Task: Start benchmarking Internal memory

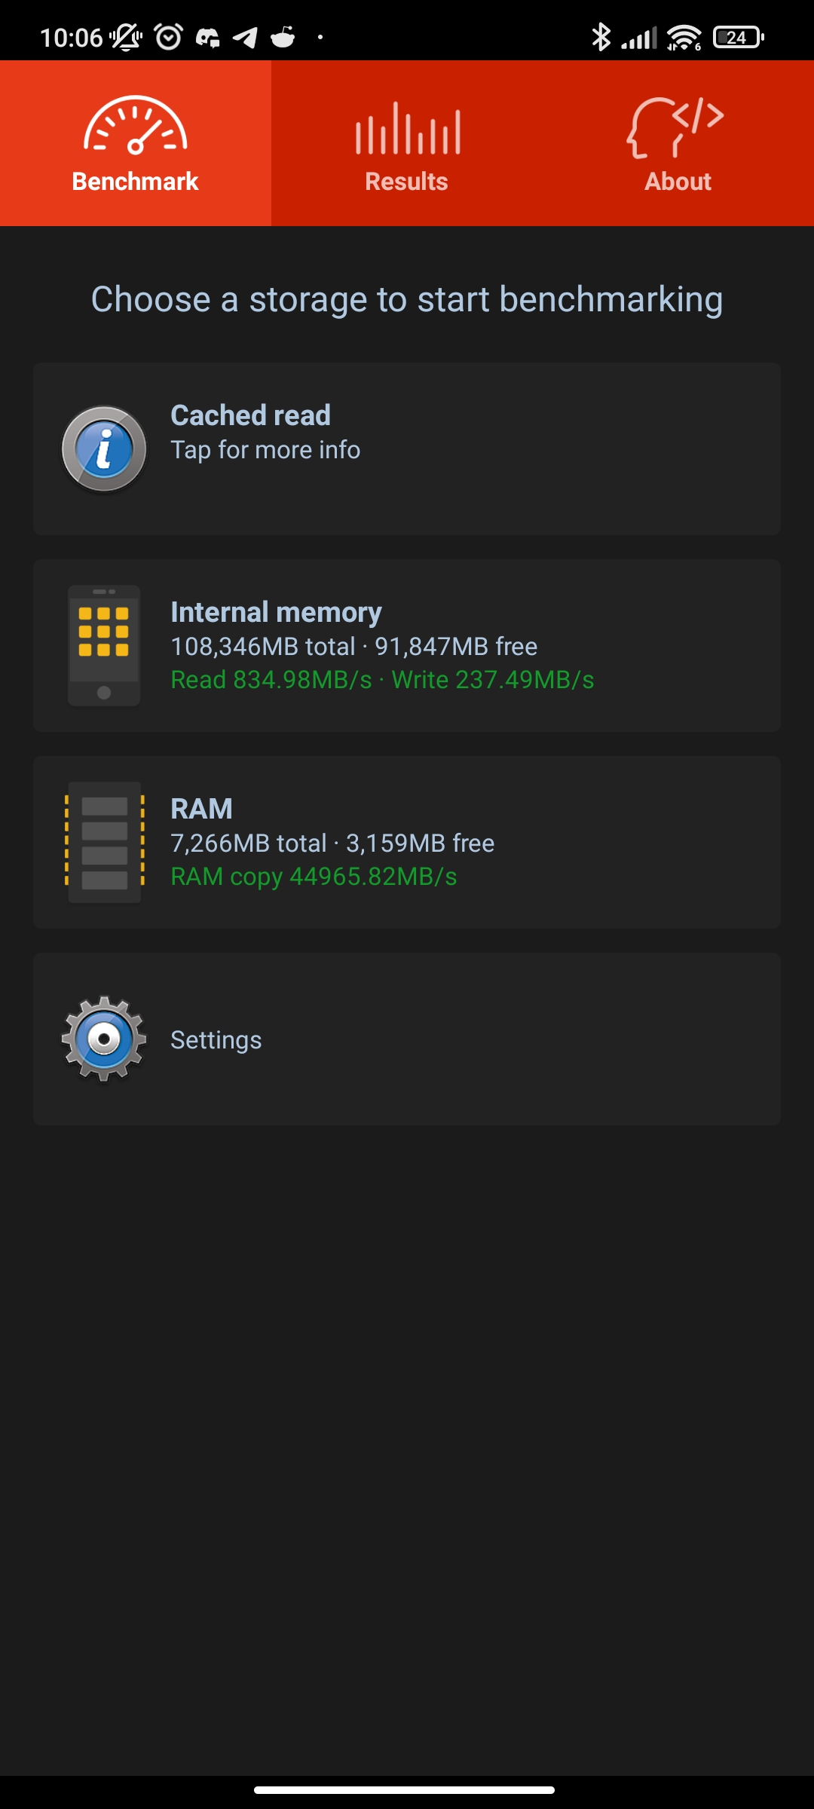Action: [407, 646]
